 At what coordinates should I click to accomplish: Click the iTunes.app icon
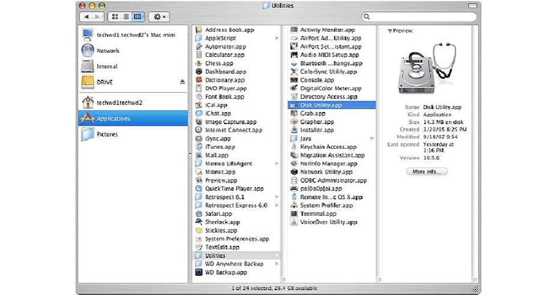[x=199, y=147]
